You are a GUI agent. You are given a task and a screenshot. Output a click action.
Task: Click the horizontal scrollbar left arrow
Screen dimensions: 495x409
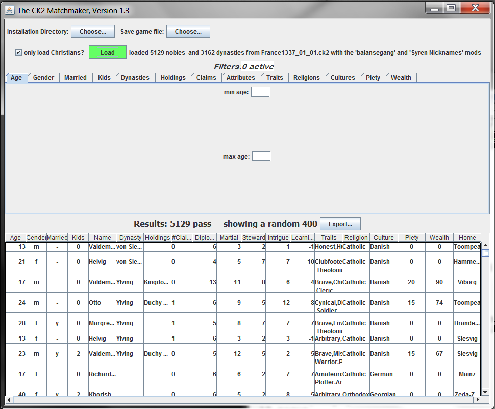(x=9, y=400)
